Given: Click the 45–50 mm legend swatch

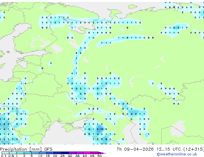Looking at the screenshot, I should 95,153.
